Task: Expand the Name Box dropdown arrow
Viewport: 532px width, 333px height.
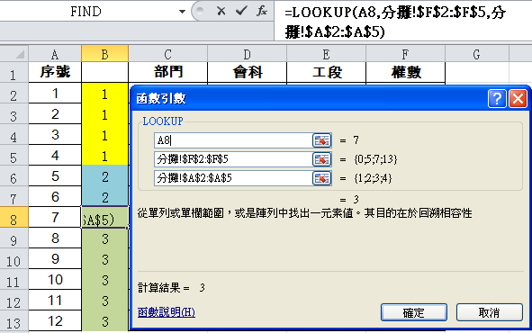Action: coord(182,12)
